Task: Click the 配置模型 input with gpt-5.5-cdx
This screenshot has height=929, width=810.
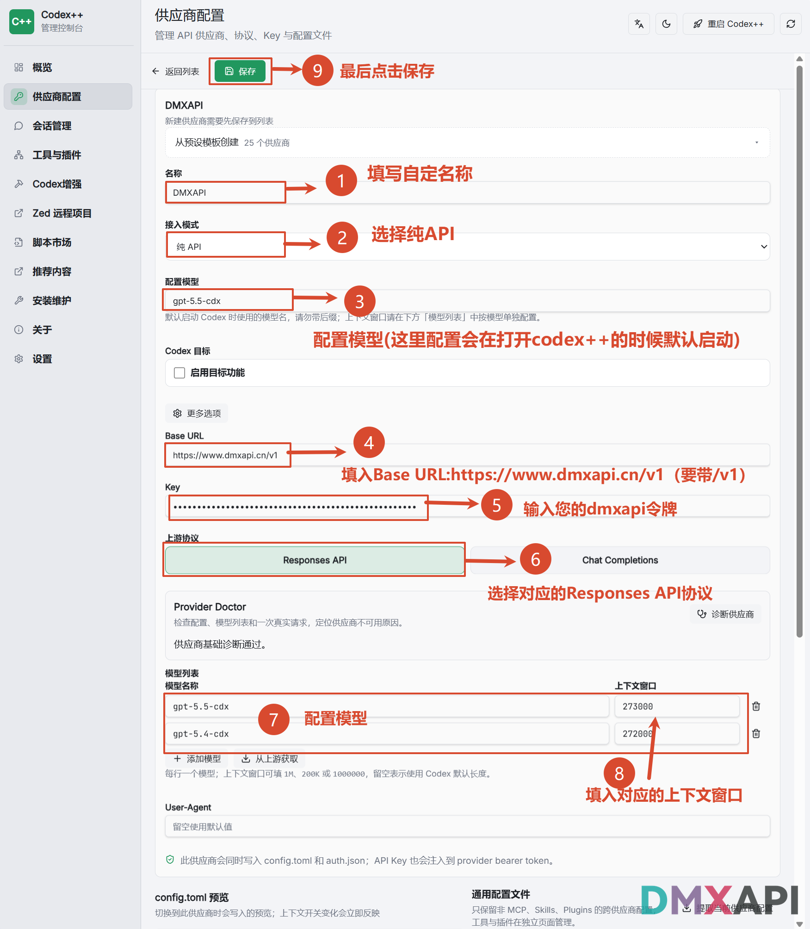Action: pyautogui.click(x=467, y=301)
